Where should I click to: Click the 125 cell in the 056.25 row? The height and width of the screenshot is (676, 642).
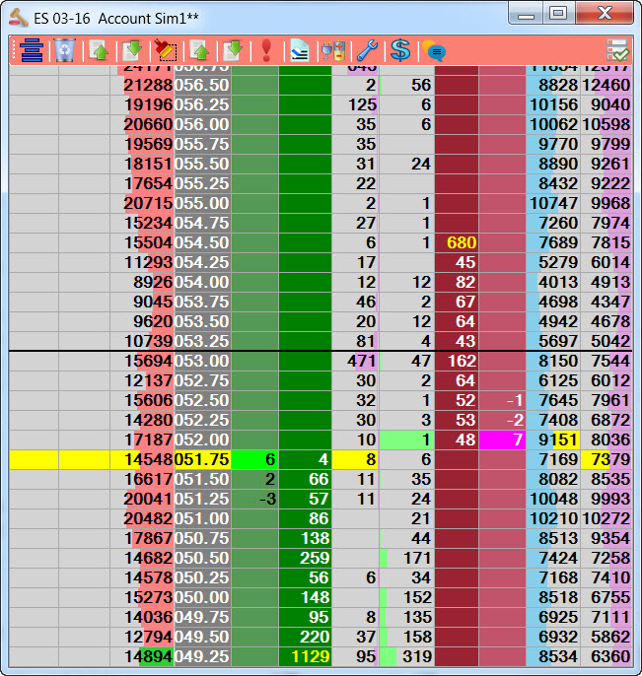coord(355,104)
